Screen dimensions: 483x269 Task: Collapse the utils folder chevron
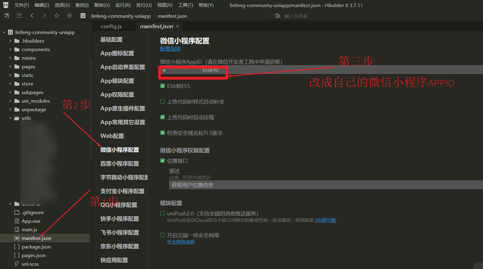click(10, 118)
